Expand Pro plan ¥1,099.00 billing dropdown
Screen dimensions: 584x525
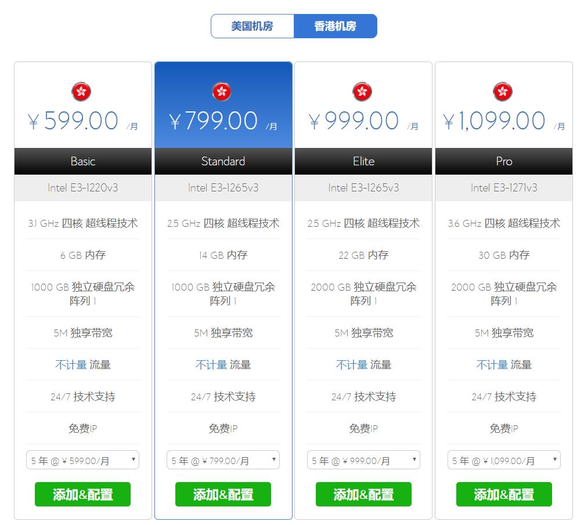pos(504,460)
